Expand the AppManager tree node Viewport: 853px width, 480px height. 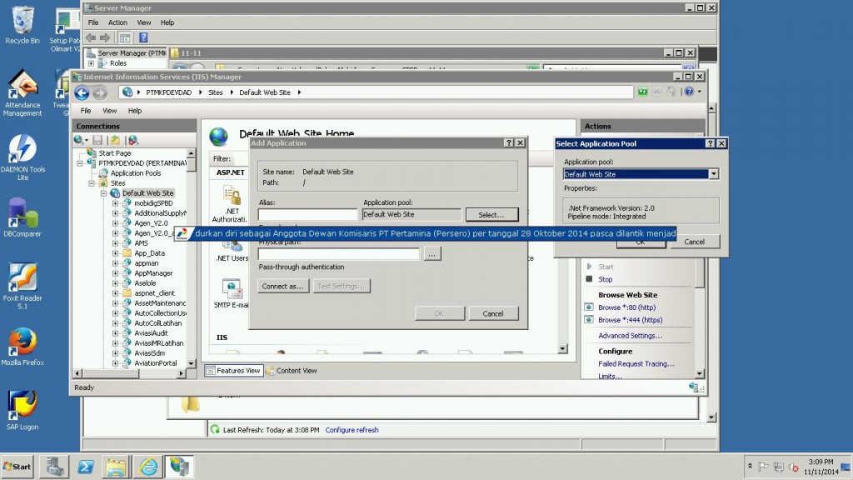pyautogui.click(x=116, y=273)
